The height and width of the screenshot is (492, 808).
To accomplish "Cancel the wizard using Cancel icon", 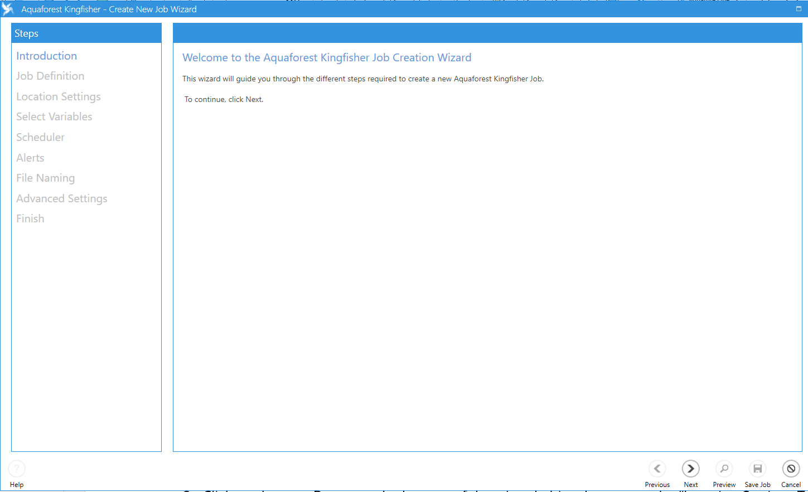I will pyautogui.click(x=791, y=469).
